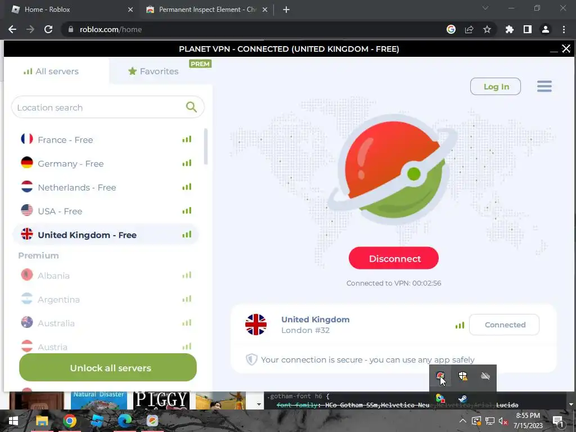Click the Disconnect button
Image resolution: width=576 pixels, height=432 pixels.
[x=393, y=258]
